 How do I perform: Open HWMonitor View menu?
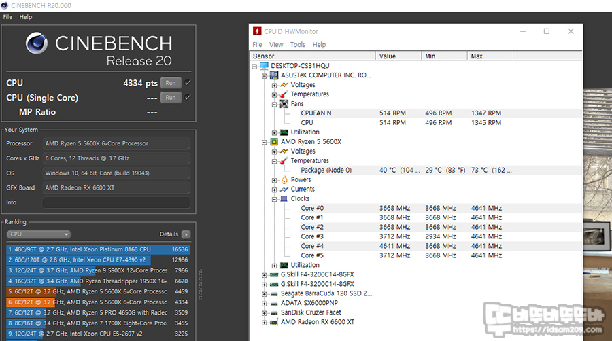click(276, 44)
